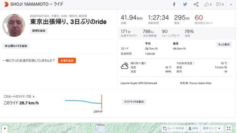This screenshot has height=133, width=237.
Task: Give kudos with the thumbs-up icon
Action: point(207,4)
